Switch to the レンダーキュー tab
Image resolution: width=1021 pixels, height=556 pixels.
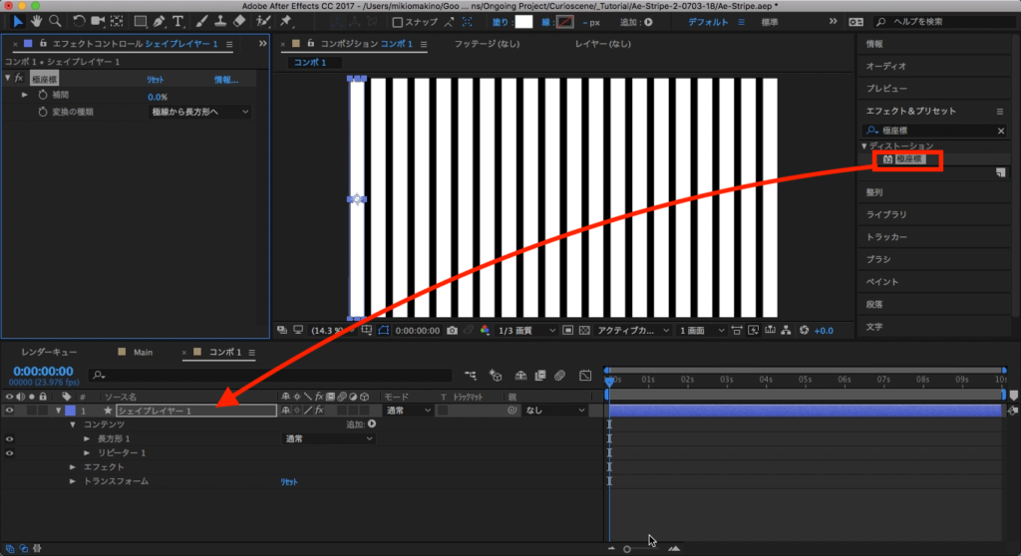[x=50, y=352]
